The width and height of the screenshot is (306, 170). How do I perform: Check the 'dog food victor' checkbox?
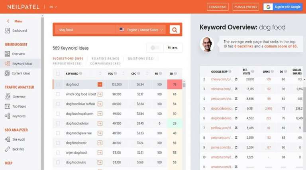click(58, 143)
